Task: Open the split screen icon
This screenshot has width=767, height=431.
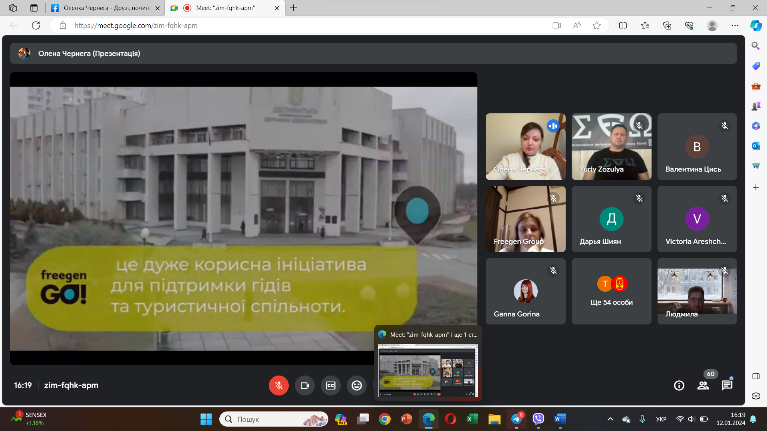Action: pyautogui.click(x=623, y=26)
